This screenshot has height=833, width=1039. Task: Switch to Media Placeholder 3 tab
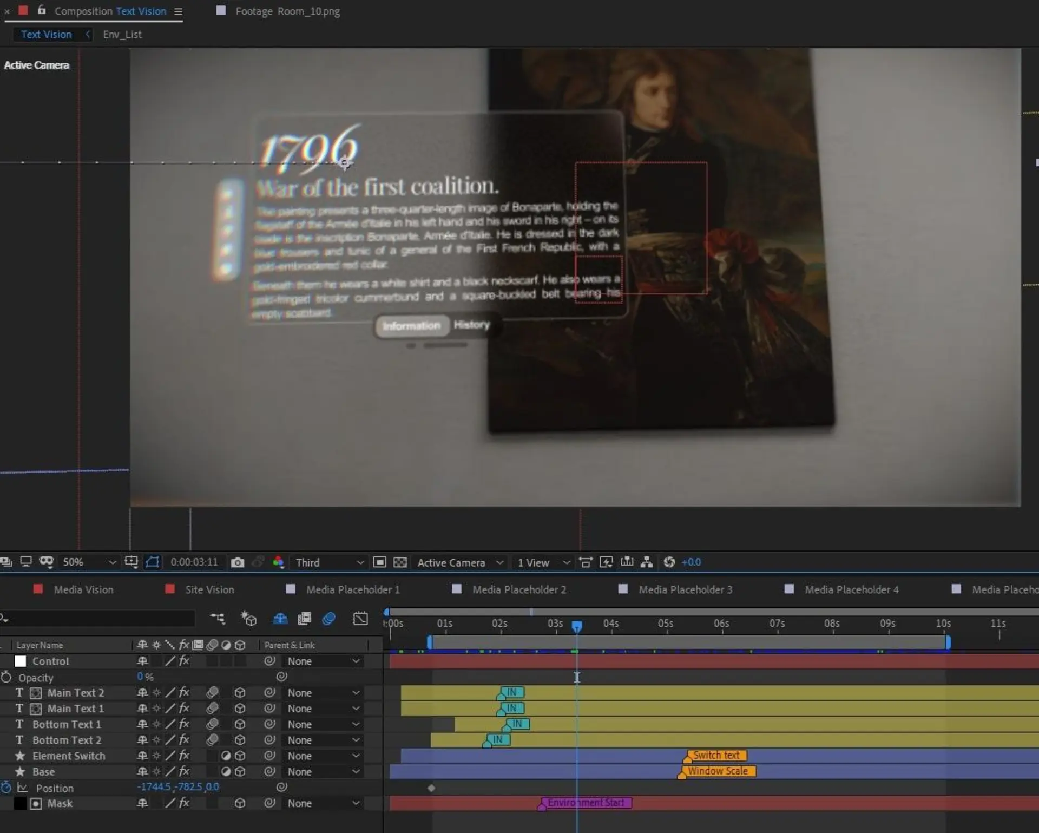click(685, 589)
